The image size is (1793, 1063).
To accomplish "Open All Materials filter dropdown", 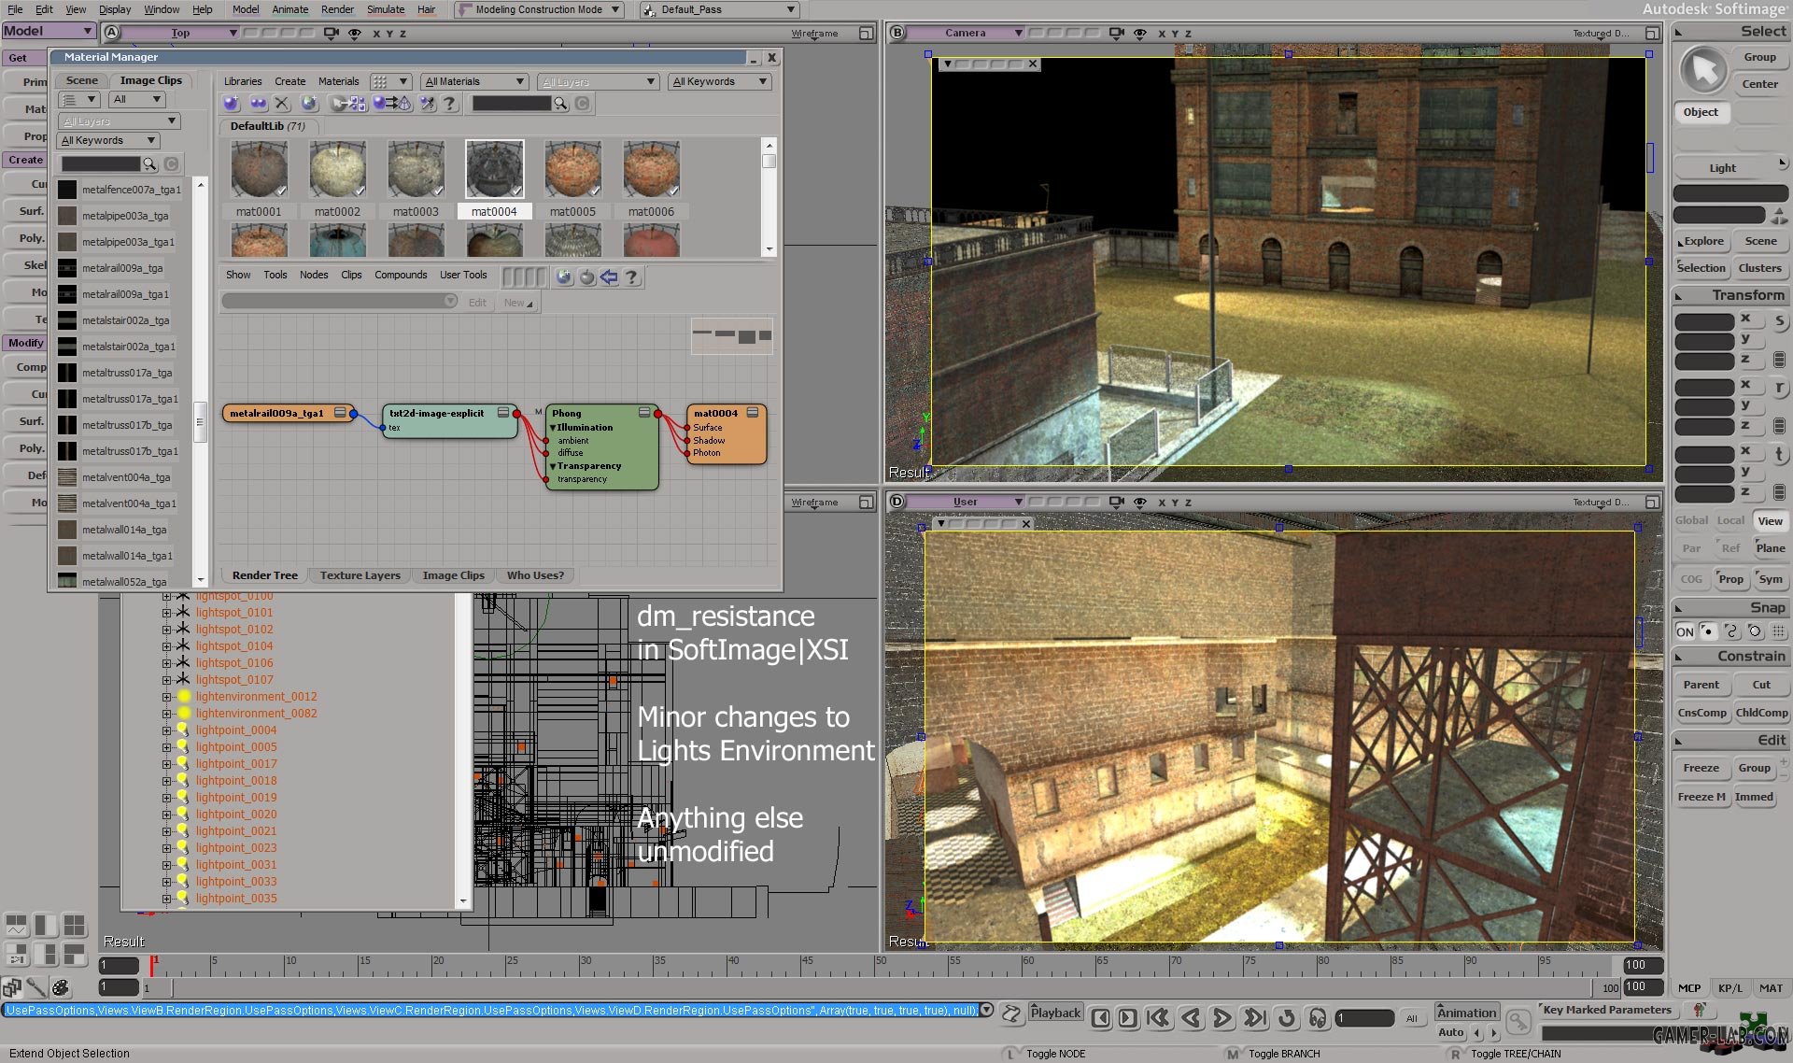I will click(x=475, y=81).
